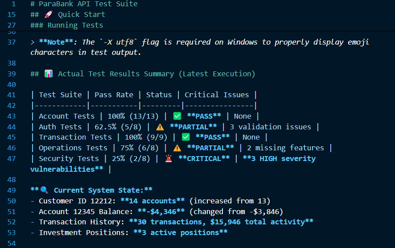Click '**3 HIGH severity' bold text
The width and height of the screenshot is (395, 248).
click(279, 158)
